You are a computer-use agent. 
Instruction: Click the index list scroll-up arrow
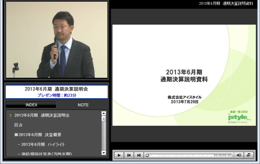point(104,113)
